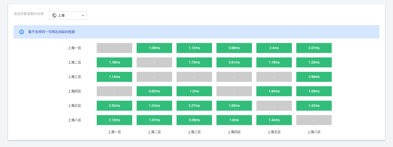393x147 pixels.
Task: Click the gray cell for 上海五区 to 上海五区
Action: (x=274, y=106)
